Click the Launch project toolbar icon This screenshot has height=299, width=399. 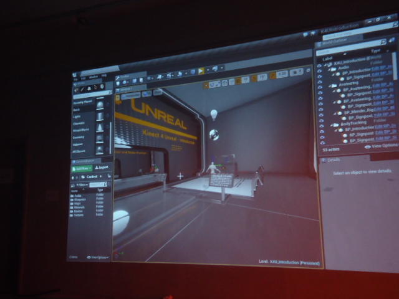click(x=215, y=69)
